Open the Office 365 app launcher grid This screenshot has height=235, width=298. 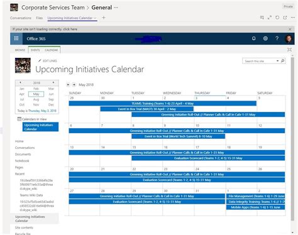(x=16, y=38)
